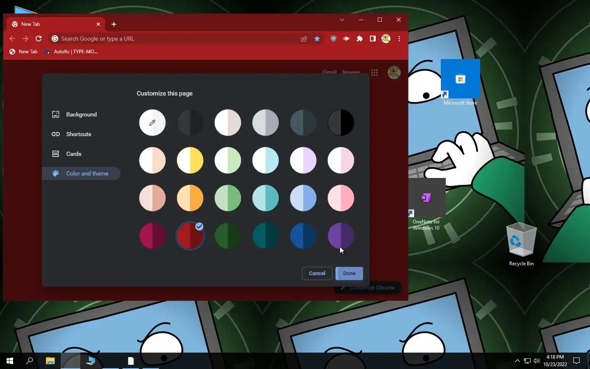Viewport: 590px width, 369px height.
Task: Choose the black theme swatch
Action: click(x=341, y=123)
